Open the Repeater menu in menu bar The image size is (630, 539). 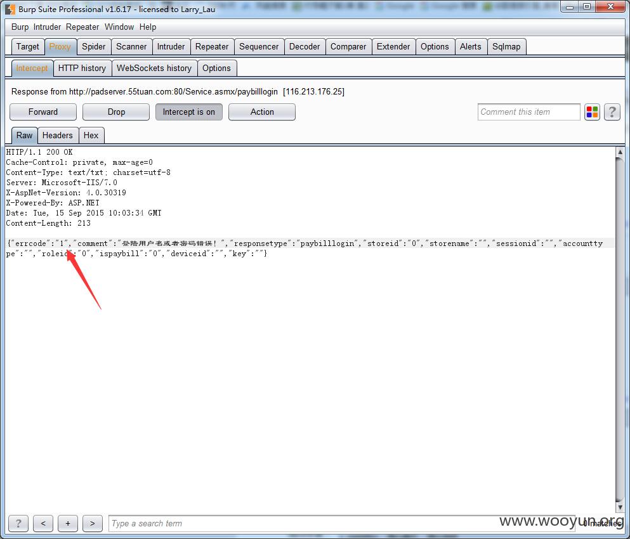82,27
